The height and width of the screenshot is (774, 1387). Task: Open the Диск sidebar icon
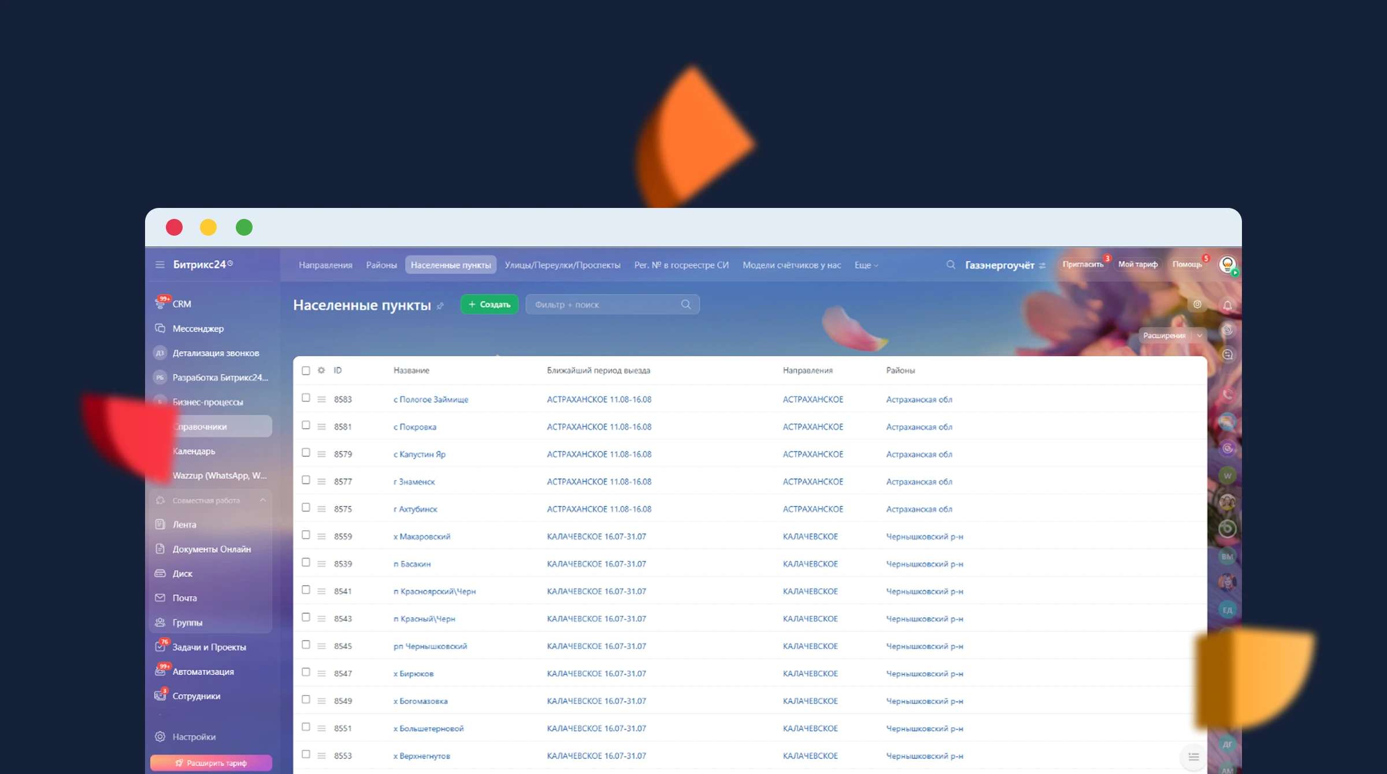[x=160, y=574]
